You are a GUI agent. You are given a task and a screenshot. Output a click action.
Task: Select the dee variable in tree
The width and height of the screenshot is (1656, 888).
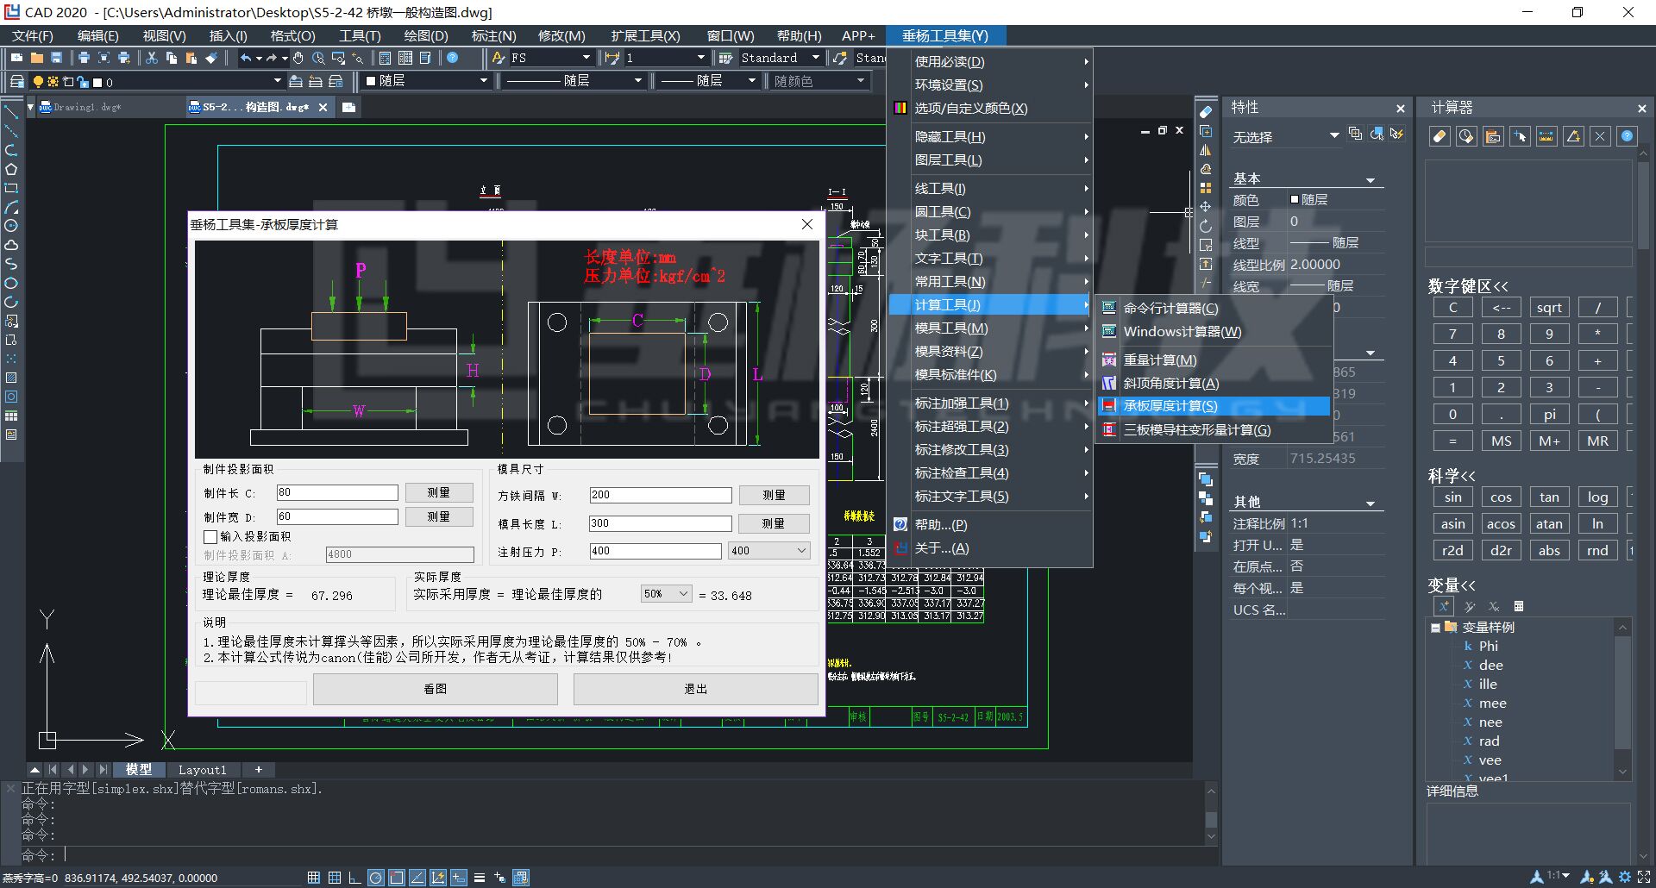(x=1490, y=666)
